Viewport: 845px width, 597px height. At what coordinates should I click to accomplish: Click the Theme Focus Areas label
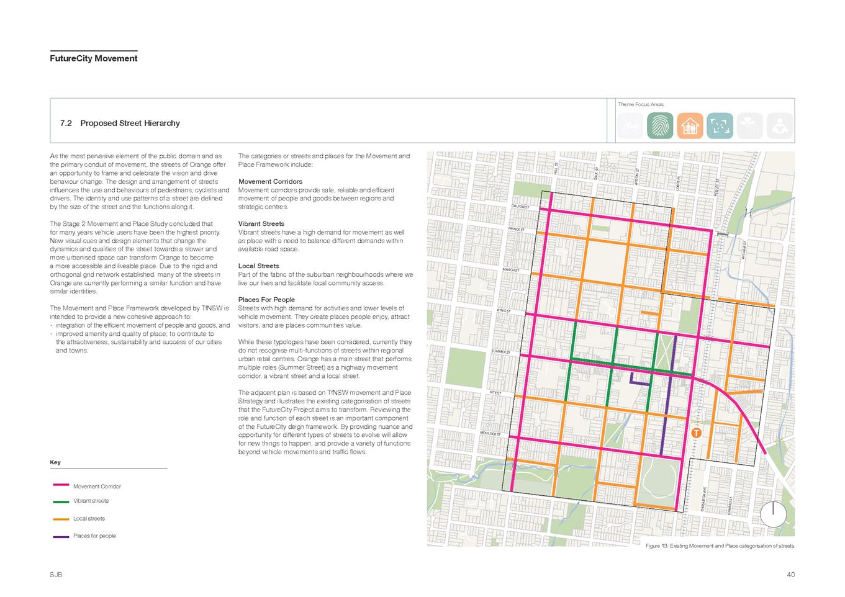pos(641,104)
